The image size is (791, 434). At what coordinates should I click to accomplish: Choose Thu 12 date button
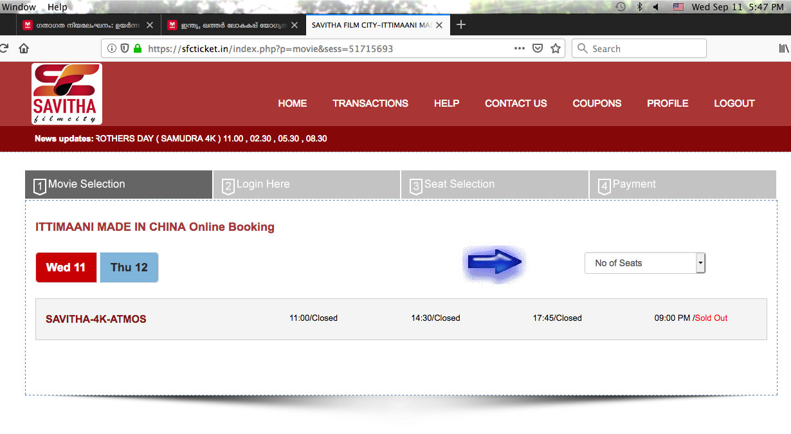point(129,267)
